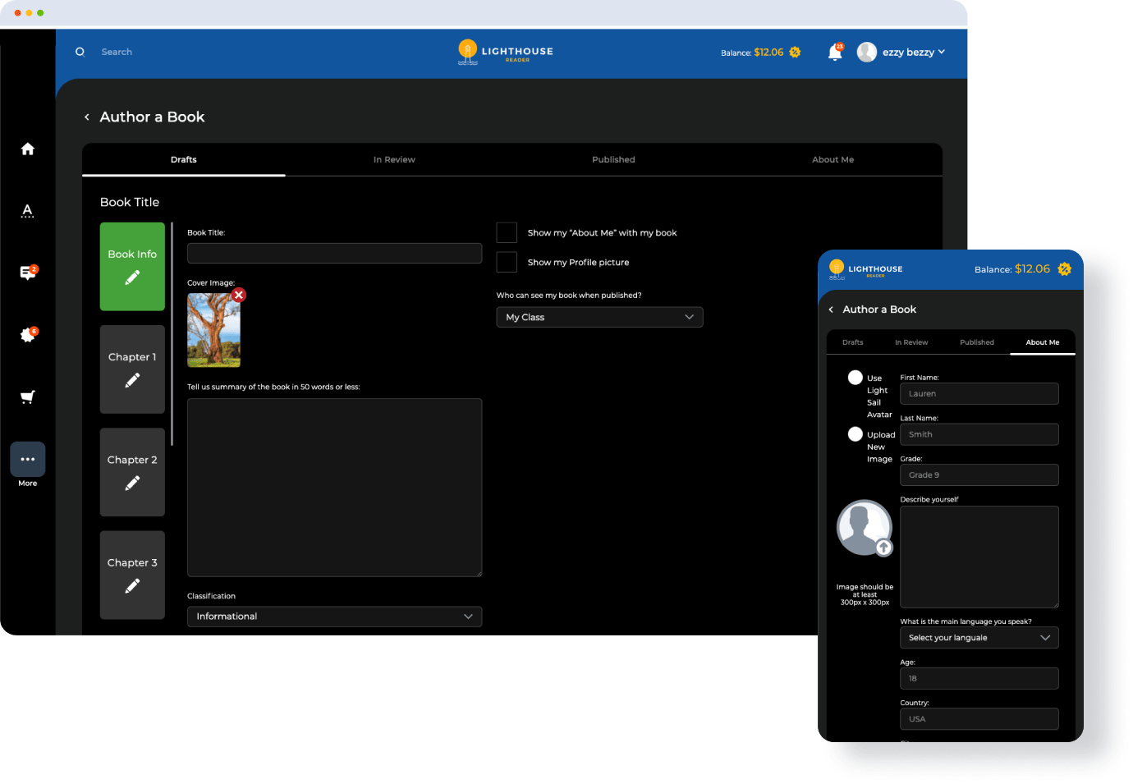Click the Lighthouse Reader logo in desktop header

(x=506, y=52)
